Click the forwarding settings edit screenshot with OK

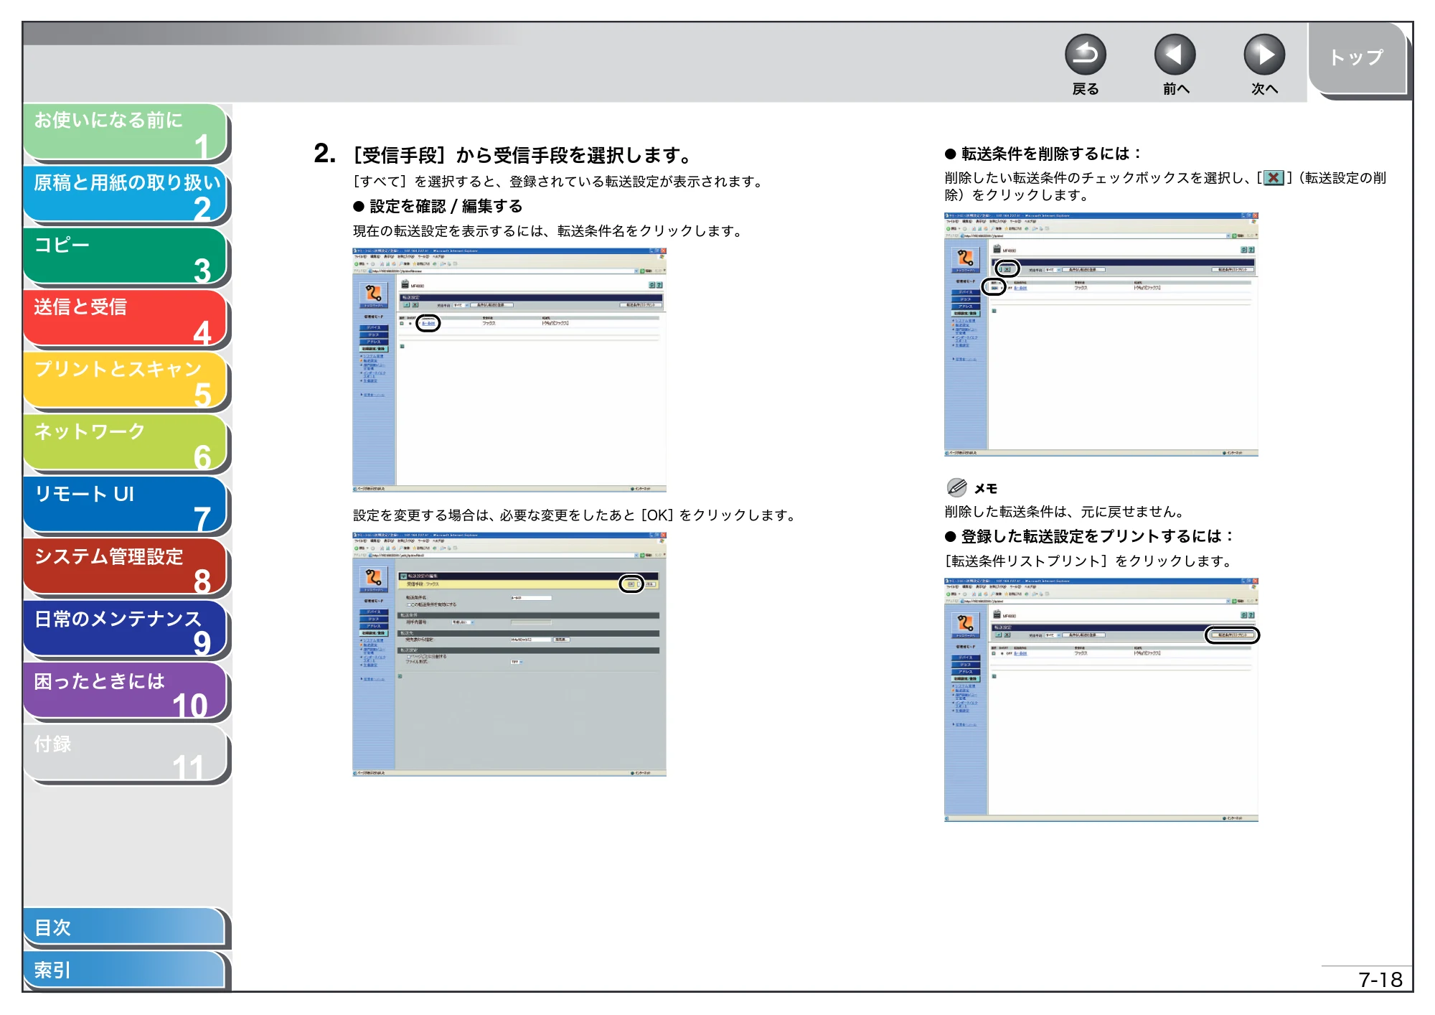[x=509, y=654]
